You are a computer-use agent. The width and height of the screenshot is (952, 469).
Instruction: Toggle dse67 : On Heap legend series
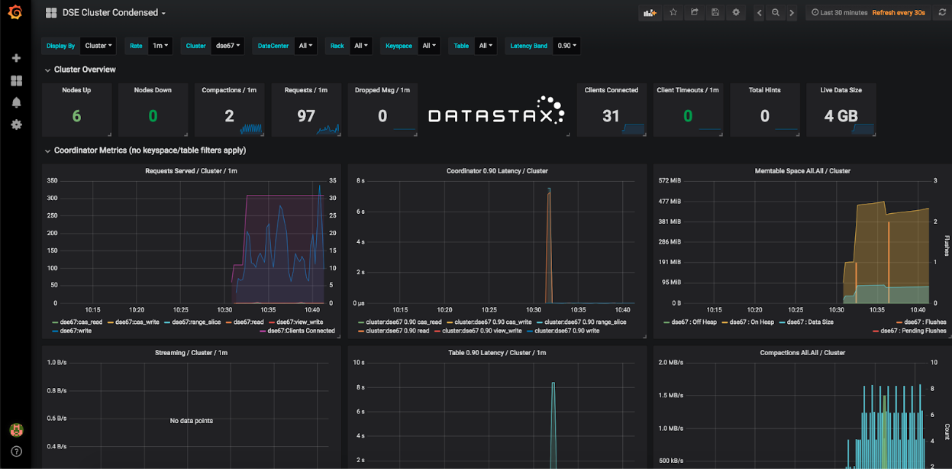pos(750,322)
